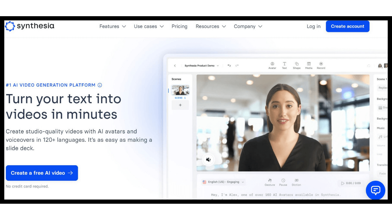
Task: Expand the Company menu
Action: click(248, 27)
